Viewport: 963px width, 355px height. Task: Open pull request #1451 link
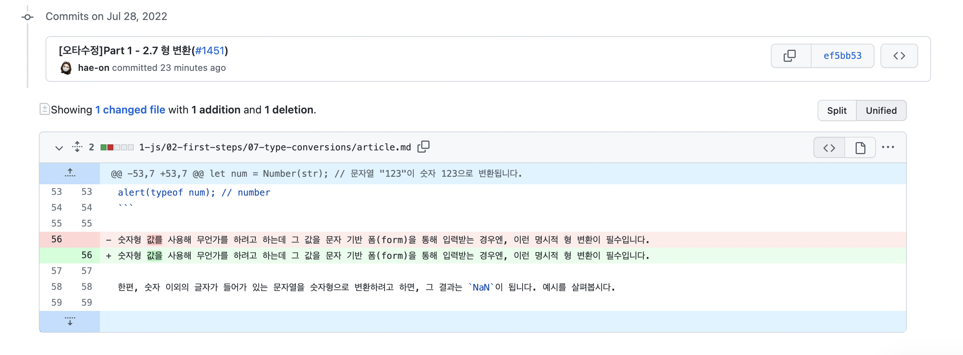point(210,50)
